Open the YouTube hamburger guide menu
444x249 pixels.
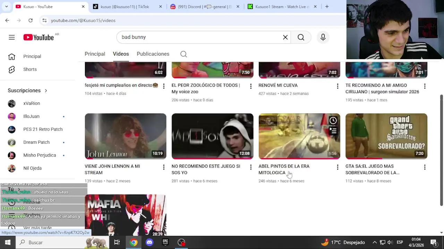[x=11, y=37]
